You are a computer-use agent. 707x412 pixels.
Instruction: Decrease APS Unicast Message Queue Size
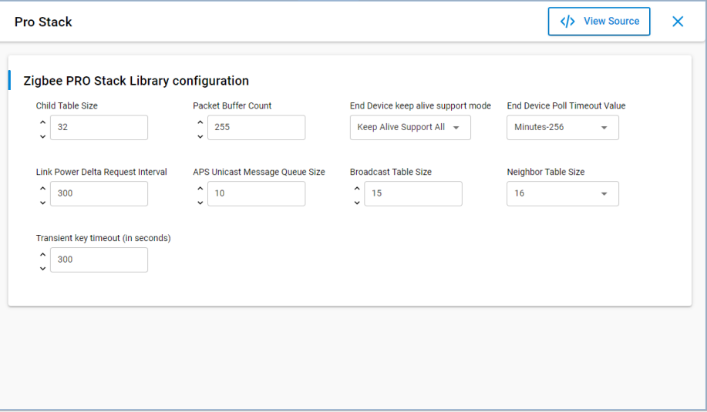point(200,203)
